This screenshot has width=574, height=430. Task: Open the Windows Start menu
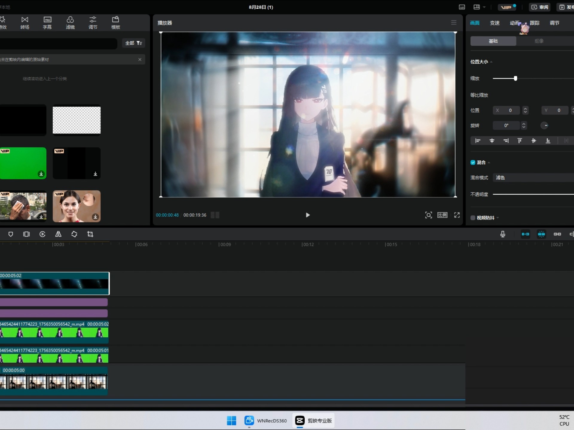point(231,420)
